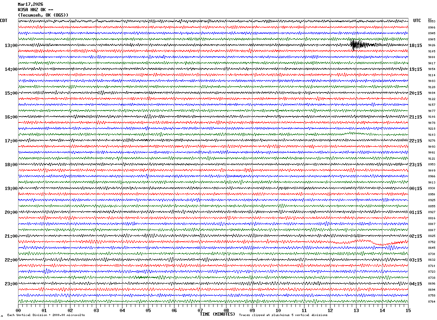Viewport: 437px width, 320px height.
Task: Click the DC offset value "9276"
Action: pyautogui.click(x=432, y=141)
